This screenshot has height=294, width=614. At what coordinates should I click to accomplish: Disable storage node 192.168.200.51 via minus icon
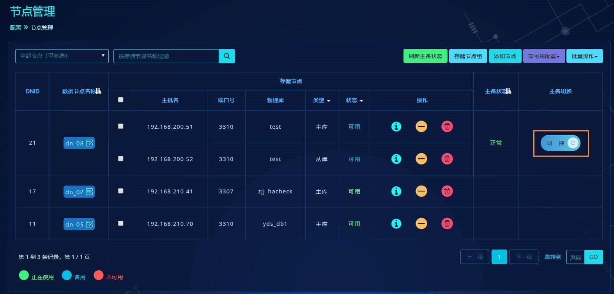click(421, 126)
